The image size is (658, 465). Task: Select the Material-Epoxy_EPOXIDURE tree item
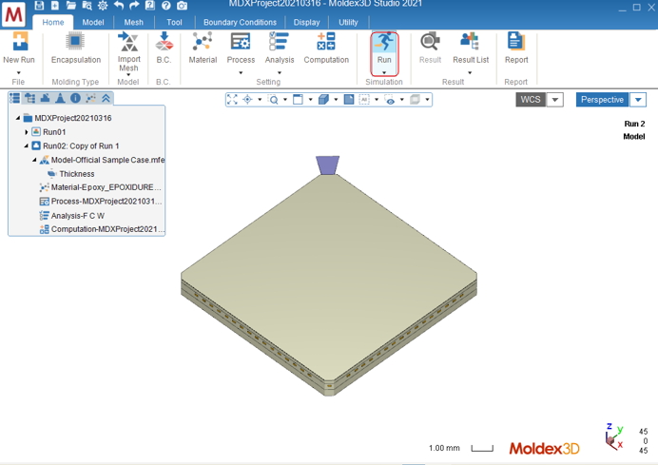(x=100, y=187)
